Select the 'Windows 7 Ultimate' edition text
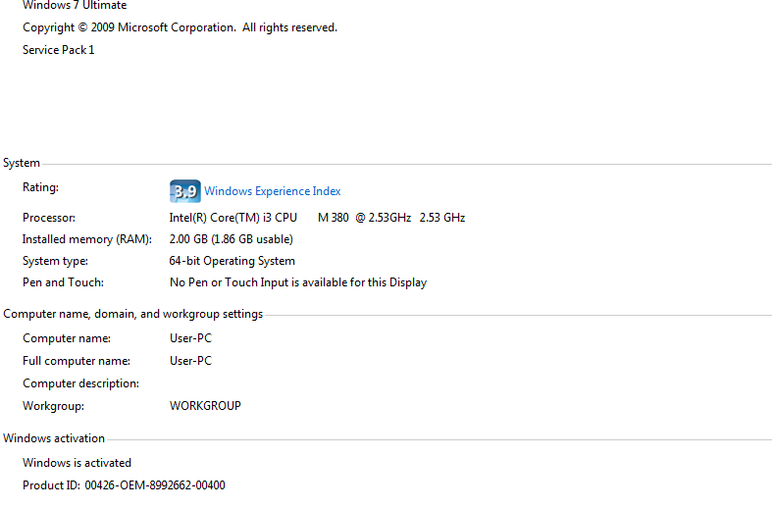This screenshot has height=508, width=772. (x=75, y=6)
